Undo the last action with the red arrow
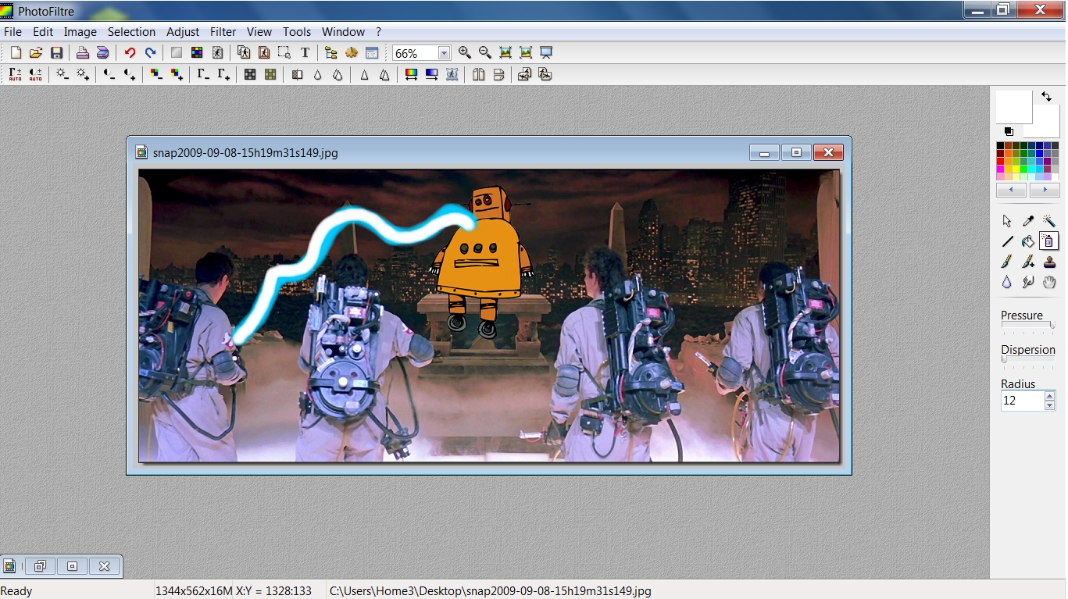 (x=130, y=53)
